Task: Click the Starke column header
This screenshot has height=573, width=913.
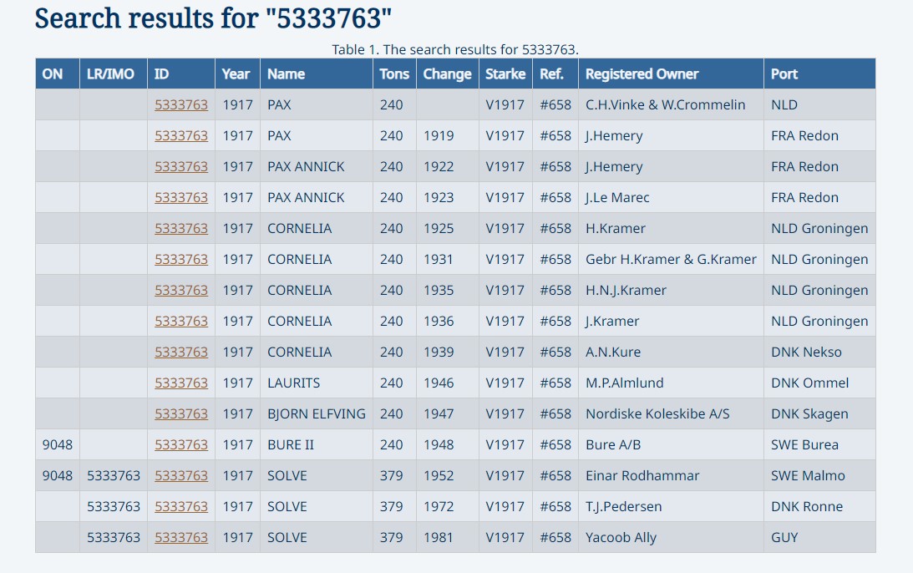Action: 505,74
